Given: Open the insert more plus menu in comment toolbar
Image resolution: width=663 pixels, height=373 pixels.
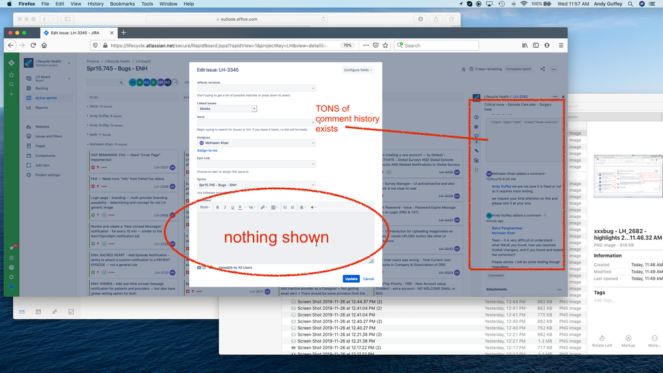Looking at the screenshot, I should 313,208.
